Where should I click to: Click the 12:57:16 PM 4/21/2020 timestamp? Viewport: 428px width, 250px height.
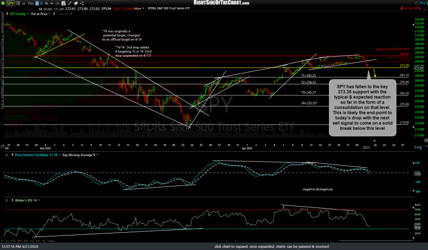(x=20, y=247)
